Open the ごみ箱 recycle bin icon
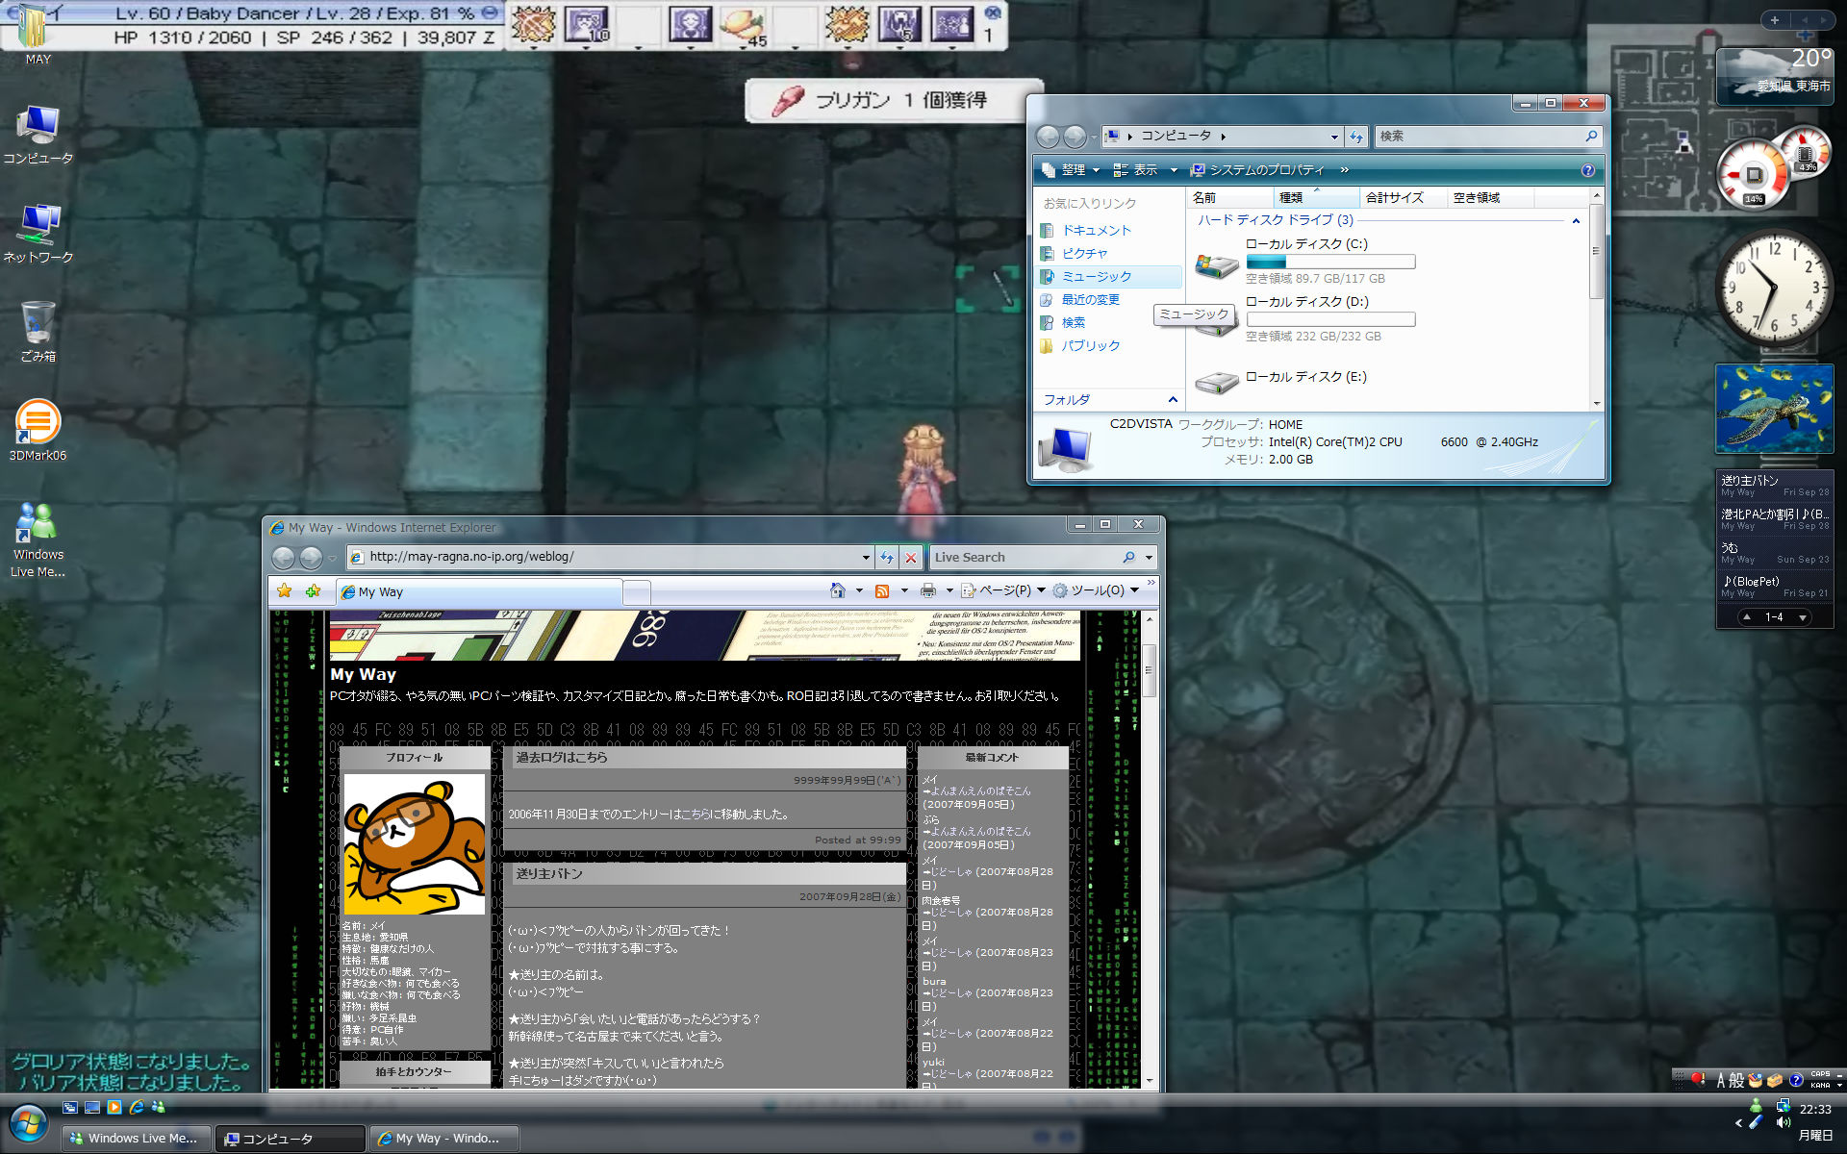 click(x=38, y=332)
